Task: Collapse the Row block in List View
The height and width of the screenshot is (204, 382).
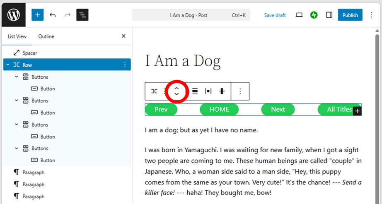Action: tap(8, 65)
